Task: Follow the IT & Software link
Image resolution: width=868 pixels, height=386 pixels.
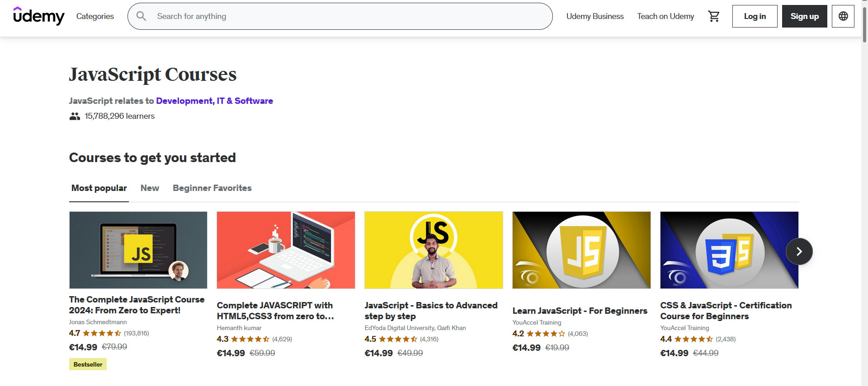Action: 245,101
